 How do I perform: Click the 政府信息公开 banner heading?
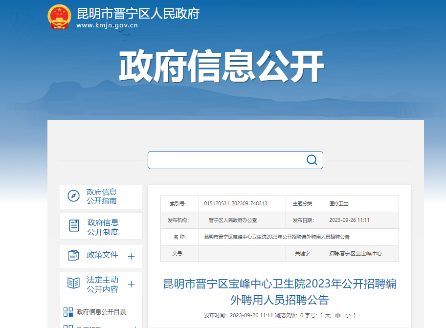coord(221,66)
